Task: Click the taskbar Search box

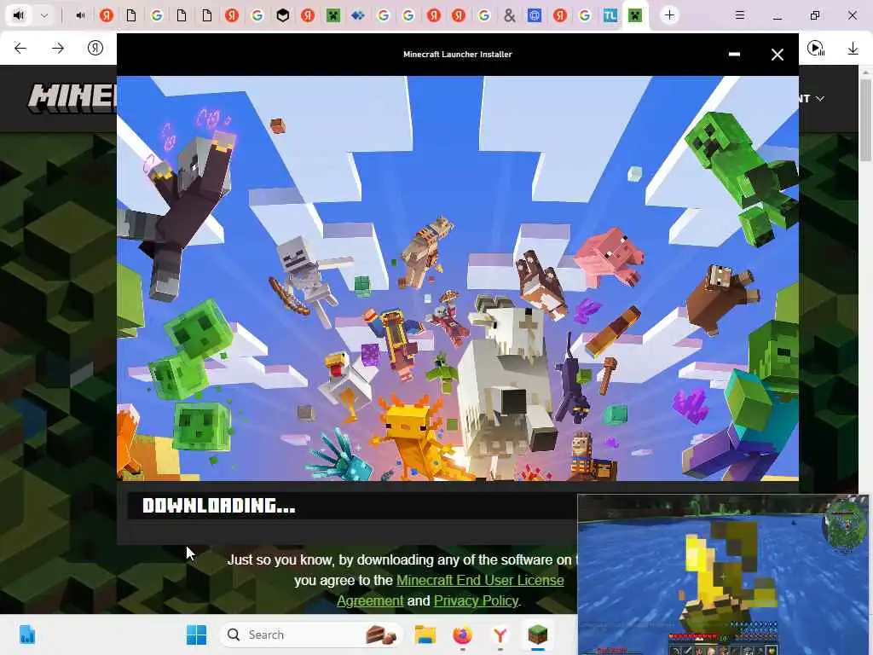Action: (310, 635)
